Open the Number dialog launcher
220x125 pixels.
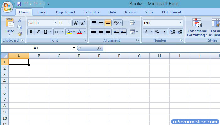pyautogui.click(x=181, y=40)
